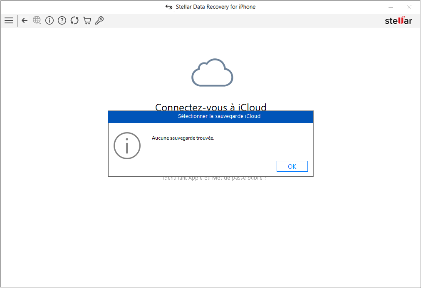Viewport: 421px width, 288px height.
Task: Minimize the Stellar Data Recovery window
Action: tap(391, 7)
